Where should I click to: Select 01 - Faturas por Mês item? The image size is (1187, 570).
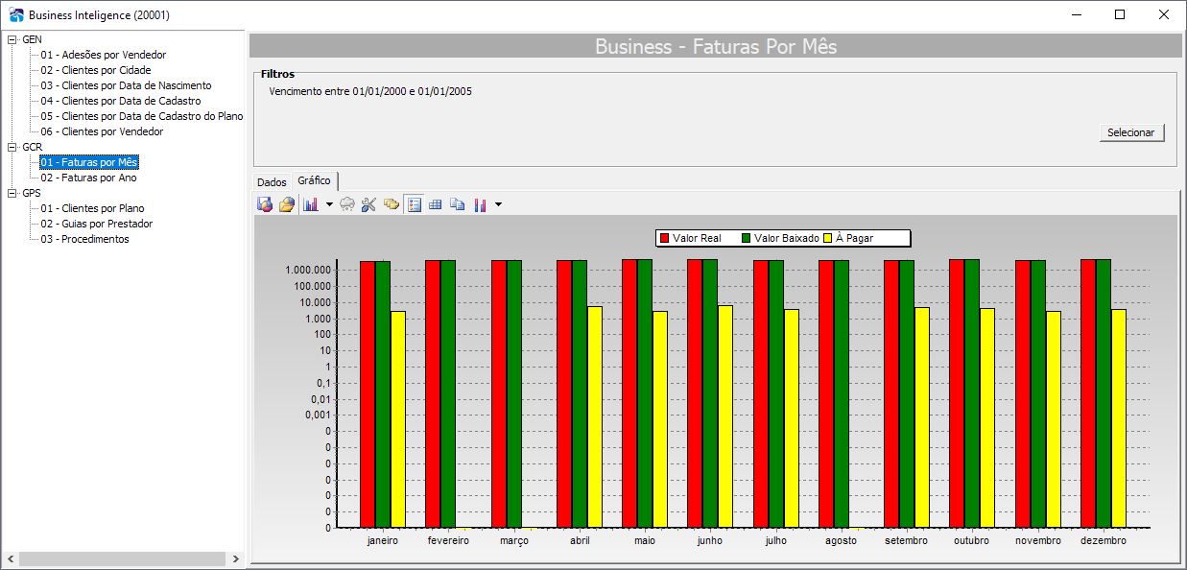pyautogui.click(x=89, y=162)
